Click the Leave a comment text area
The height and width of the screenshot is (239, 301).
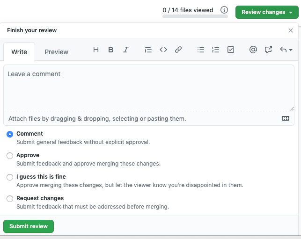(x=149, y=88)
